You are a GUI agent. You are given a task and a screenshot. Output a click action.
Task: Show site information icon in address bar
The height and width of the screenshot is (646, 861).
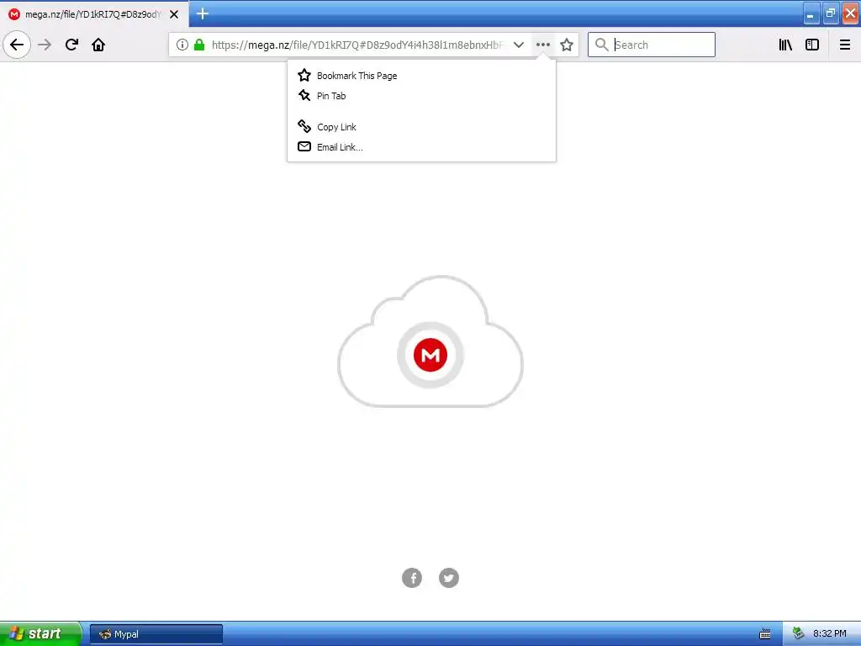coord(182,45)
